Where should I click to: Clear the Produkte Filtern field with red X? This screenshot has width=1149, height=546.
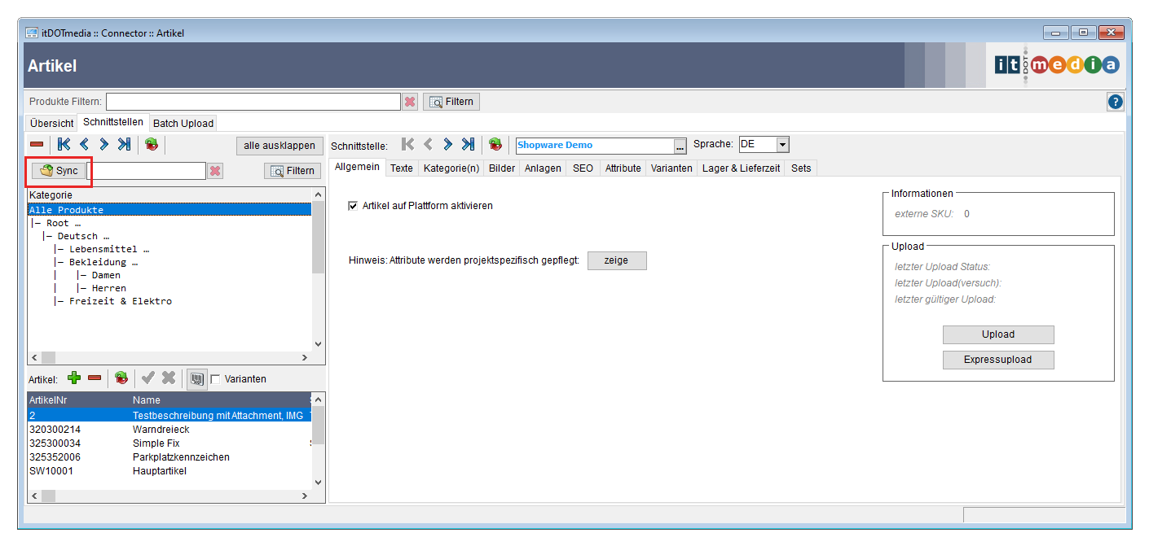point(410,102)
